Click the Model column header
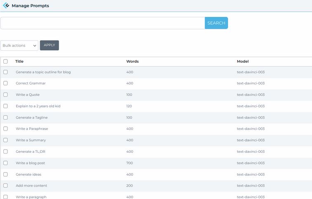312x199 pixels. click(243, 62)
